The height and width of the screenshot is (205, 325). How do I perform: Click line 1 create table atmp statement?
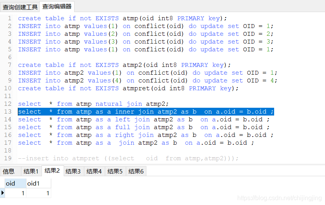(122, 18)
